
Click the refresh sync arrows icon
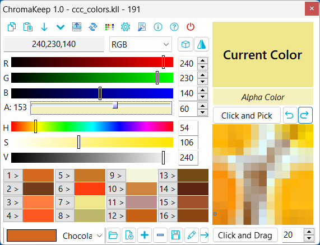[93, 27]
